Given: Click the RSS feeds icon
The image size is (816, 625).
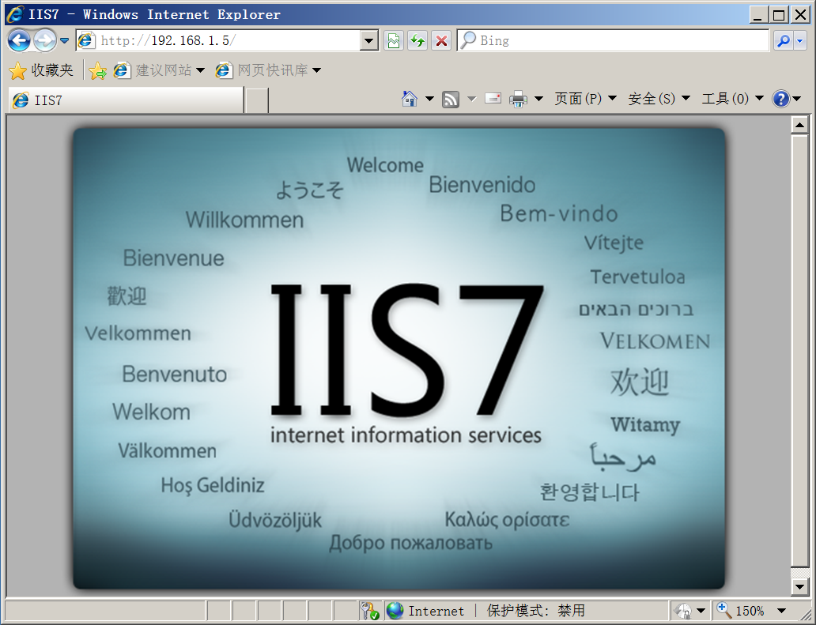Looking at the screenshot, I should 449,99.
